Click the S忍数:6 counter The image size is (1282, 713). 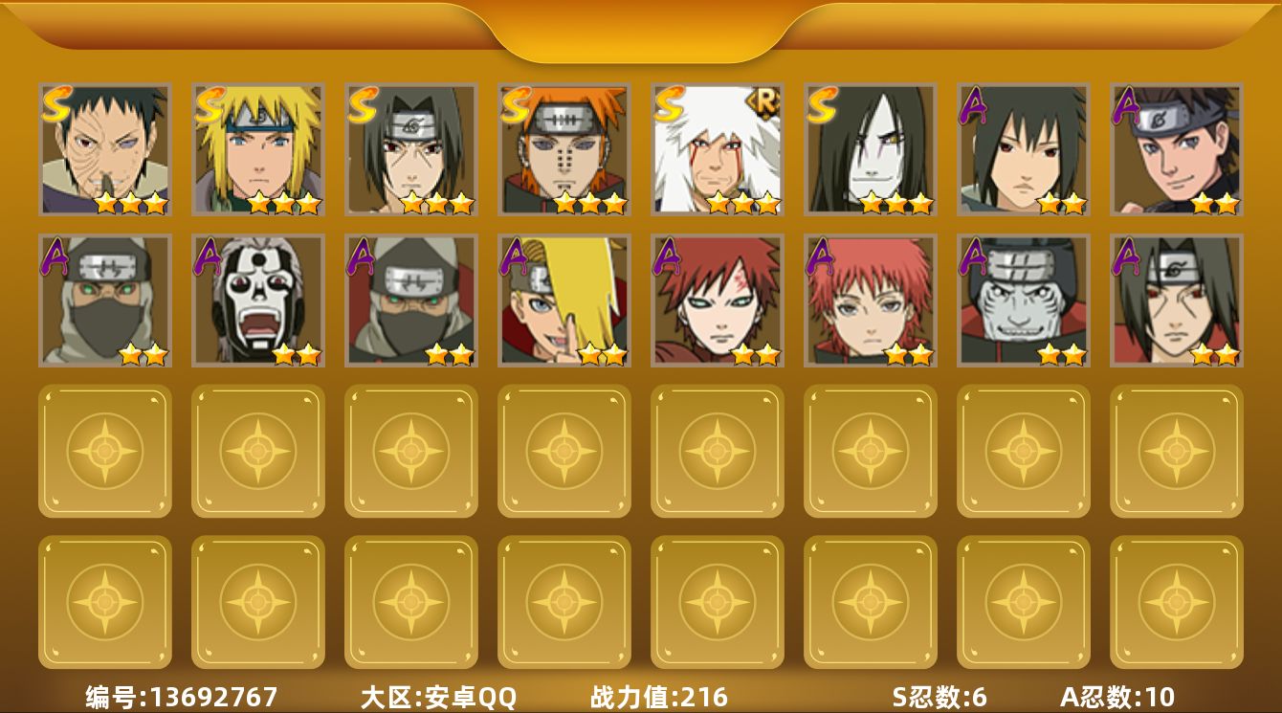click(x=939, y=697)
